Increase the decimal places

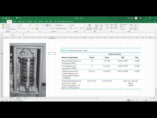80,29
